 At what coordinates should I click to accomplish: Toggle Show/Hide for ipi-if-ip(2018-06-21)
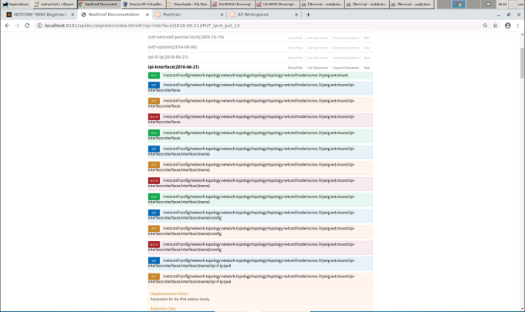(295, 57)
